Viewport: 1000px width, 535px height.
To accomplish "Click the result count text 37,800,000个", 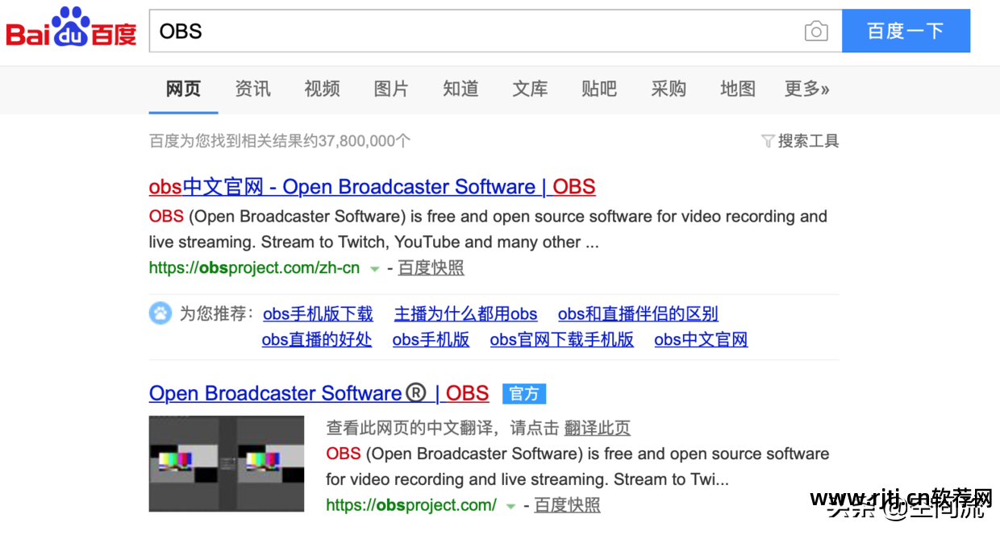I will [364, 141].
